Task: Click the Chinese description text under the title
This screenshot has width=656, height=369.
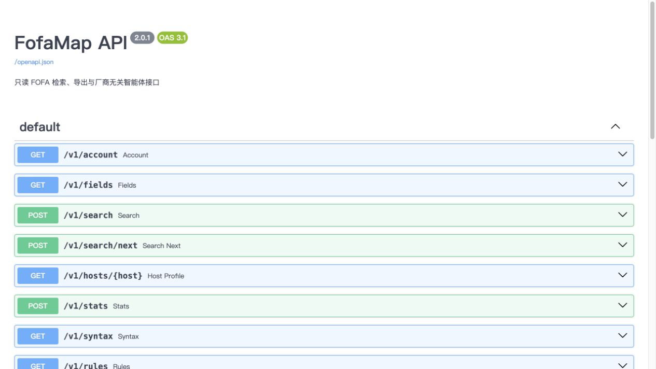Action: coord(87,82)
